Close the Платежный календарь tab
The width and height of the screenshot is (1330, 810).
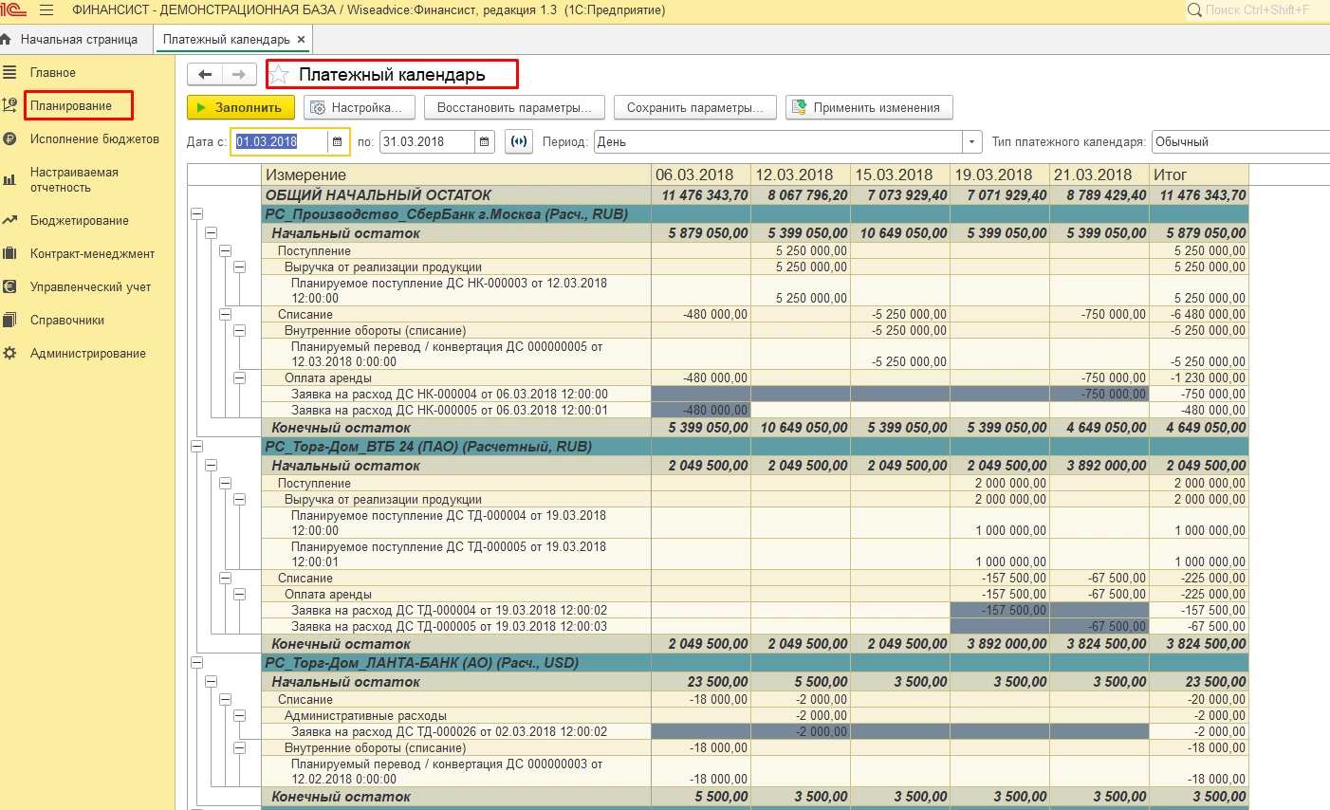[301, 40]
